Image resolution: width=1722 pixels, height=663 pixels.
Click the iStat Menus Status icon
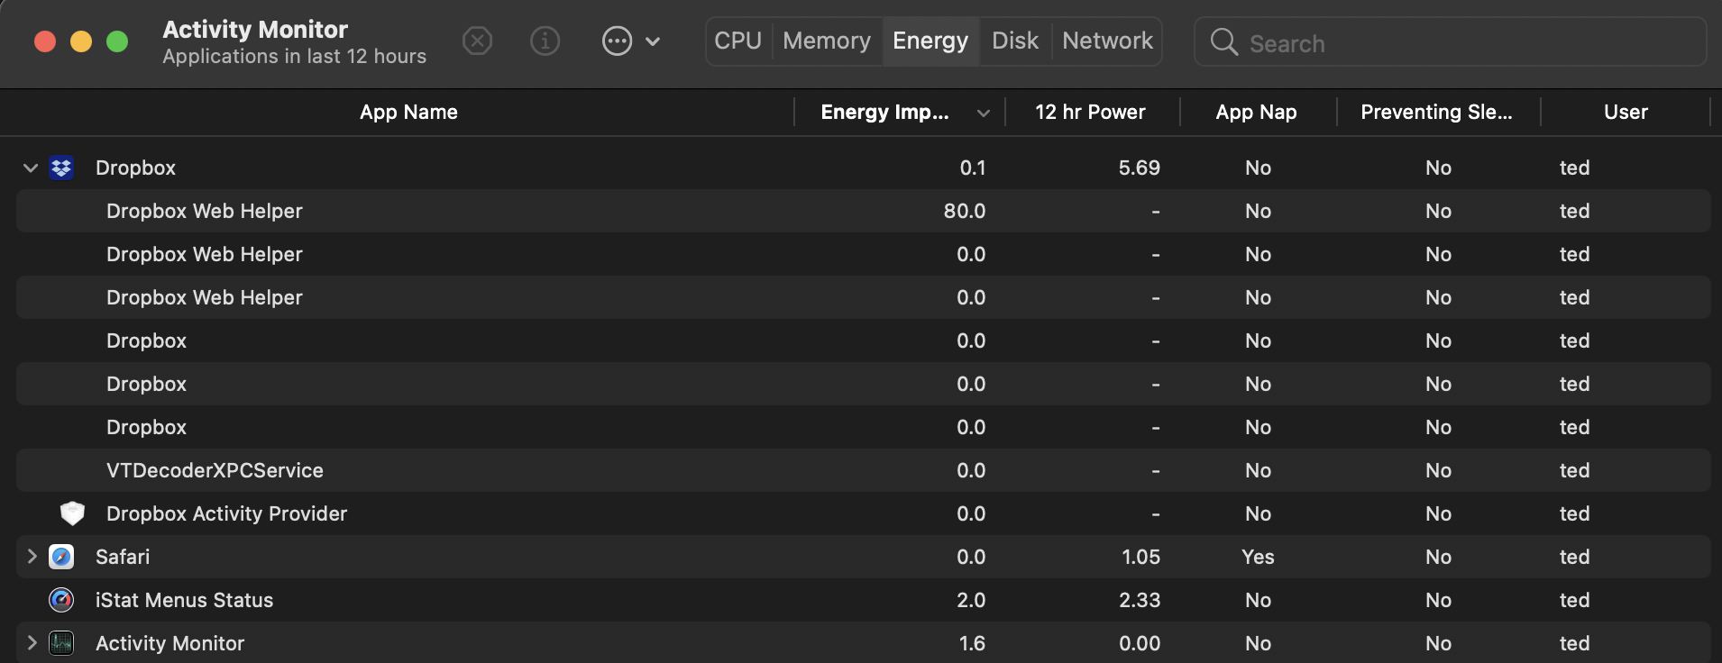point(61,600)
